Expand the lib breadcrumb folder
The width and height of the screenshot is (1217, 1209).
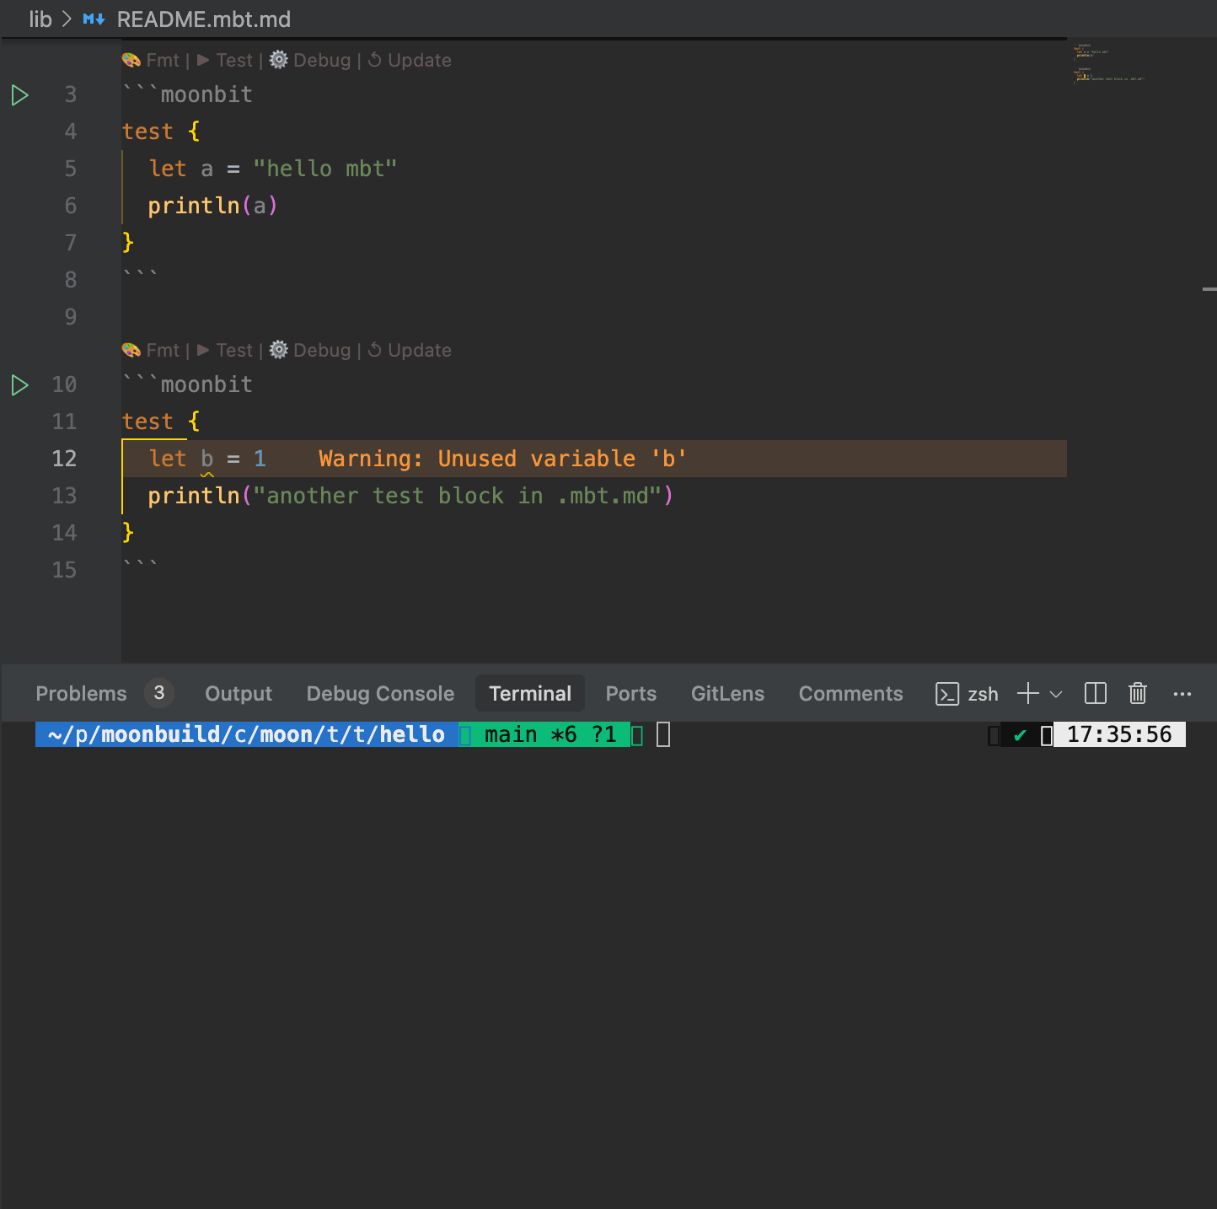point(40,19)
